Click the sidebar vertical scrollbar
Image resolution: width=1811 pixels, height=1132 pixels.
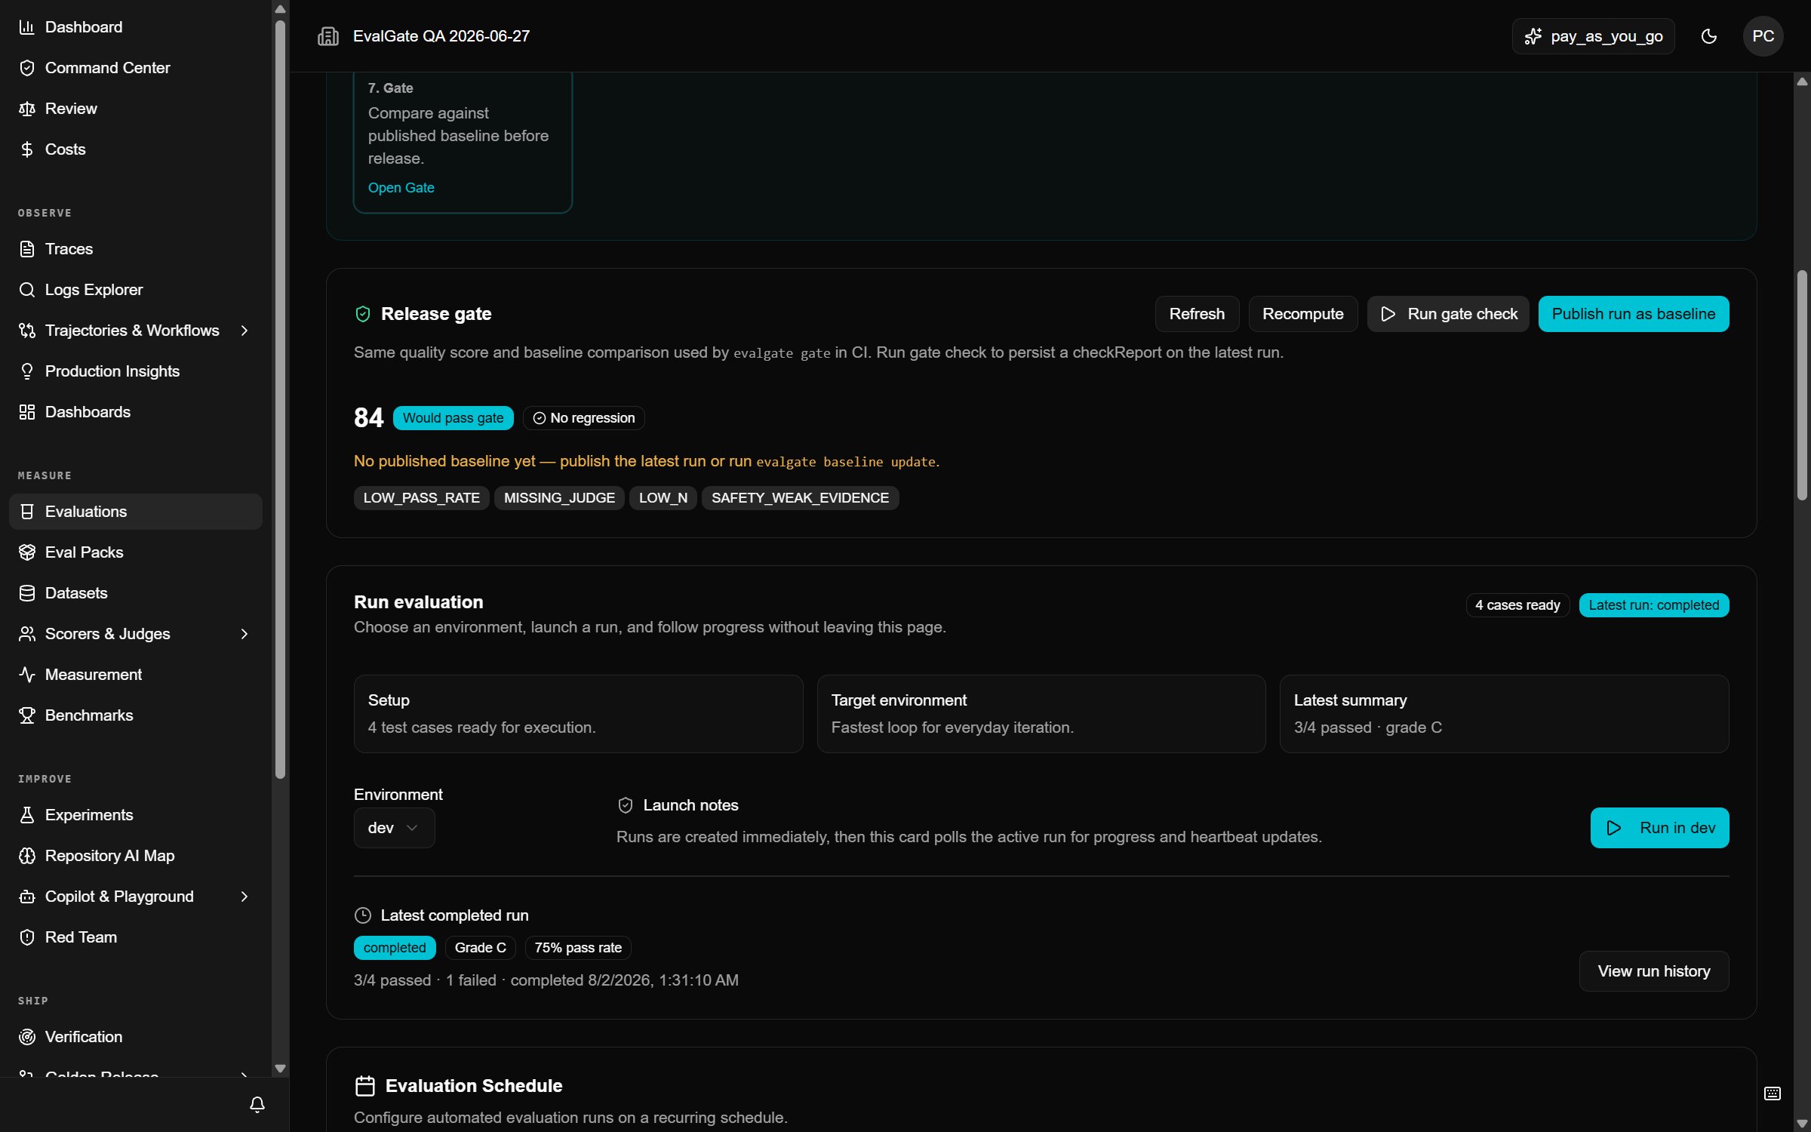(x=281, y=399)
